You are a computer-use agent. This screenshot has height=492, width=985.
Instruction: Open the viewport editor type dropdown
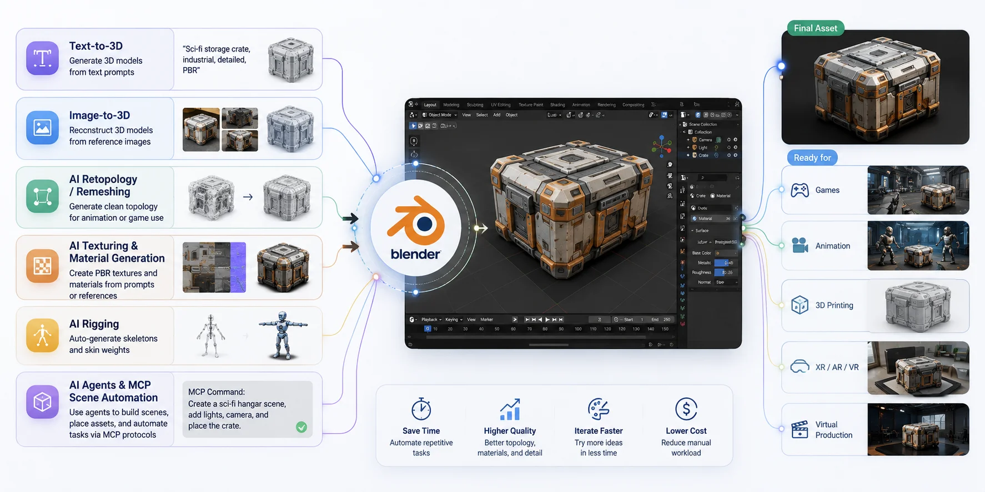point(413,115)
